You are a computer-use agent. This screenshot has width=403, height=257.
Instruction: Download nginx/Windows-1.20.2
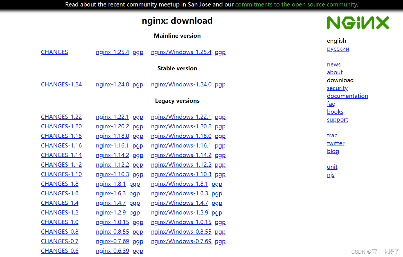(x=181, y=126)
